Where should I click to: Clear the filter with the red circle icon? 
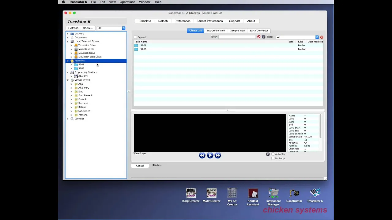259,37
